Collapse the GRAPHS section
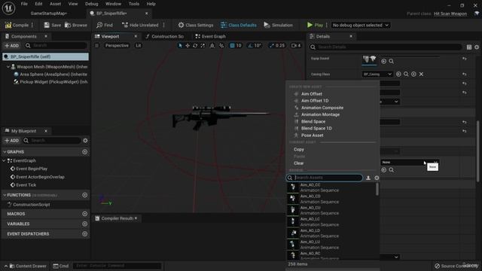482x271 pixels. 5,152
